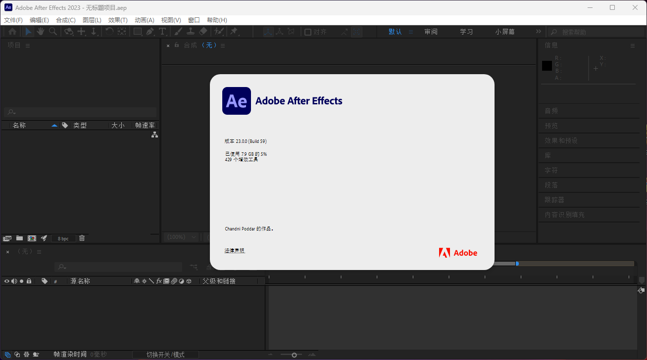The width and height of the screenshot is (647, 360).
Task: Create a new composition from Project panel
Action: [x=32, y=238]
